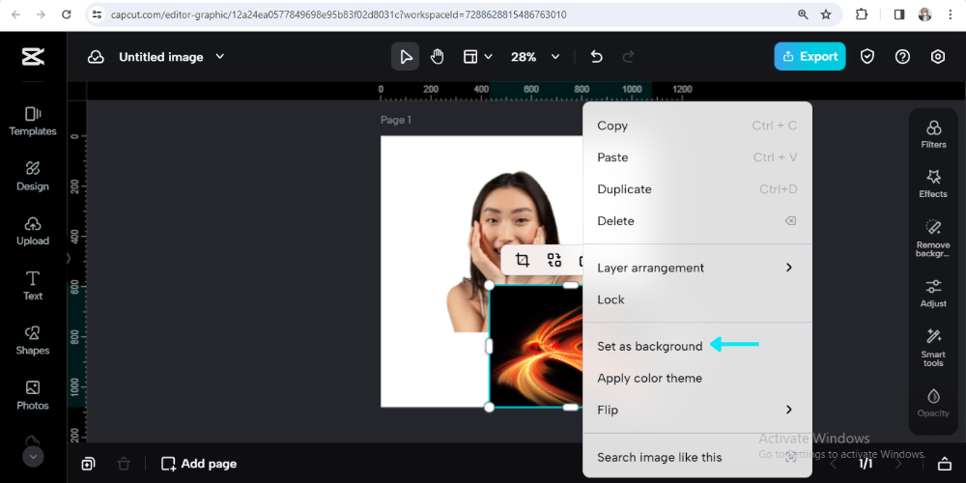
Task: Open the help question mark icon
Action: click(902, 57)
